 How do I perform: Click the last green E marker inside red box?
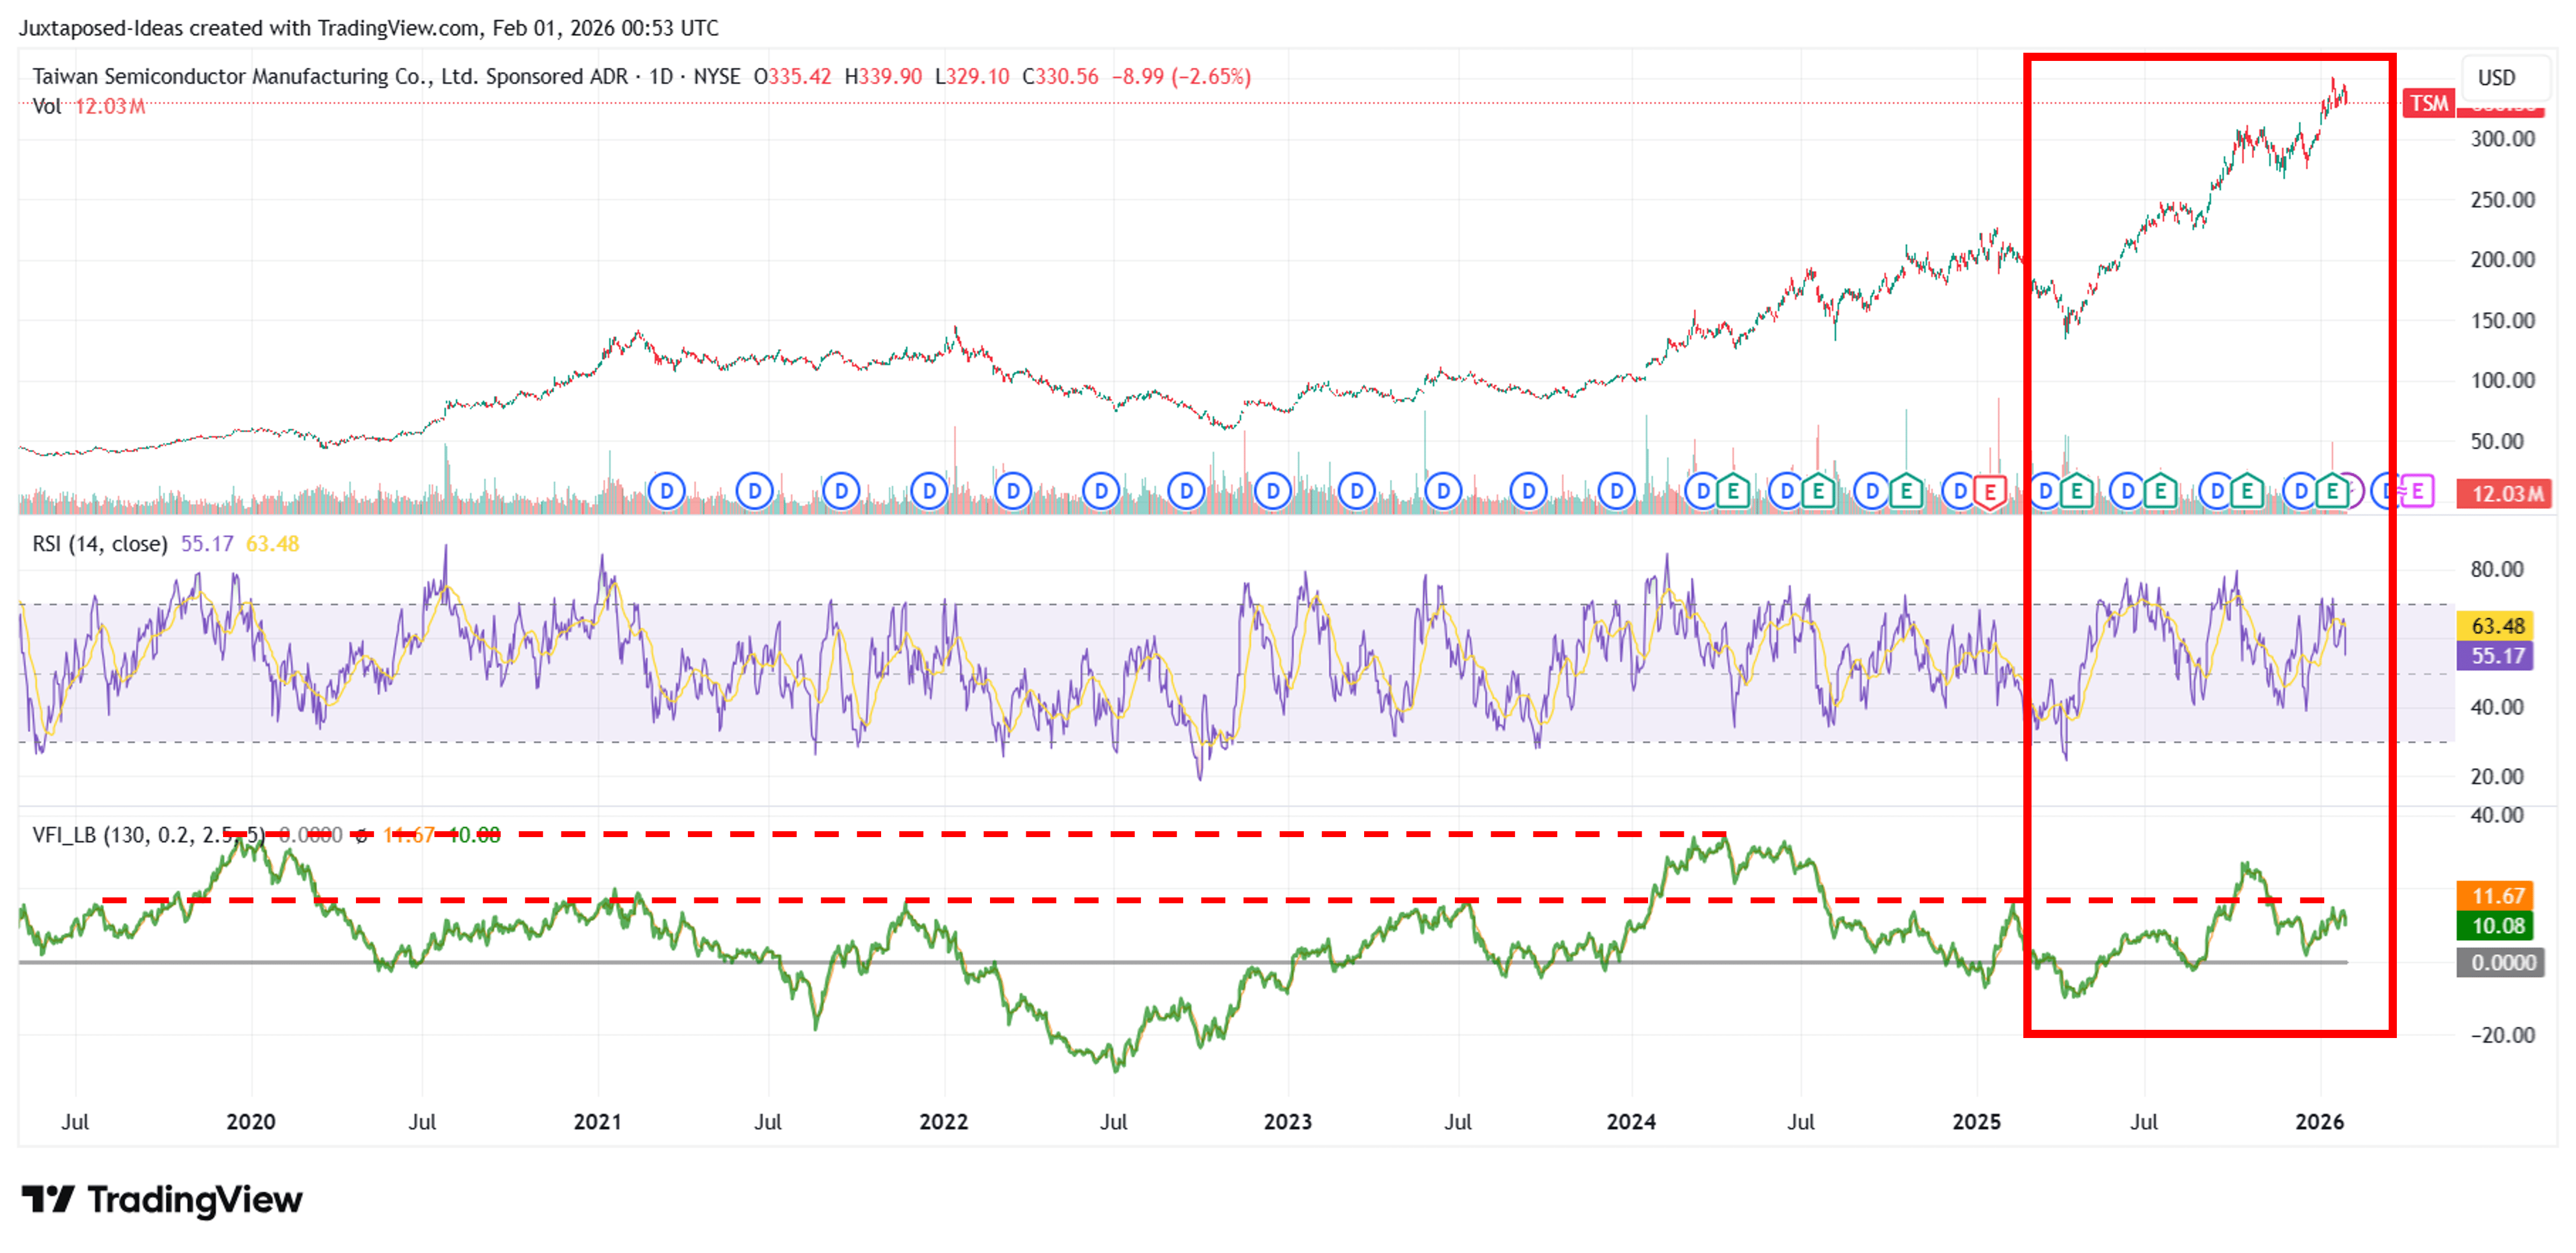pos(2333,493)
